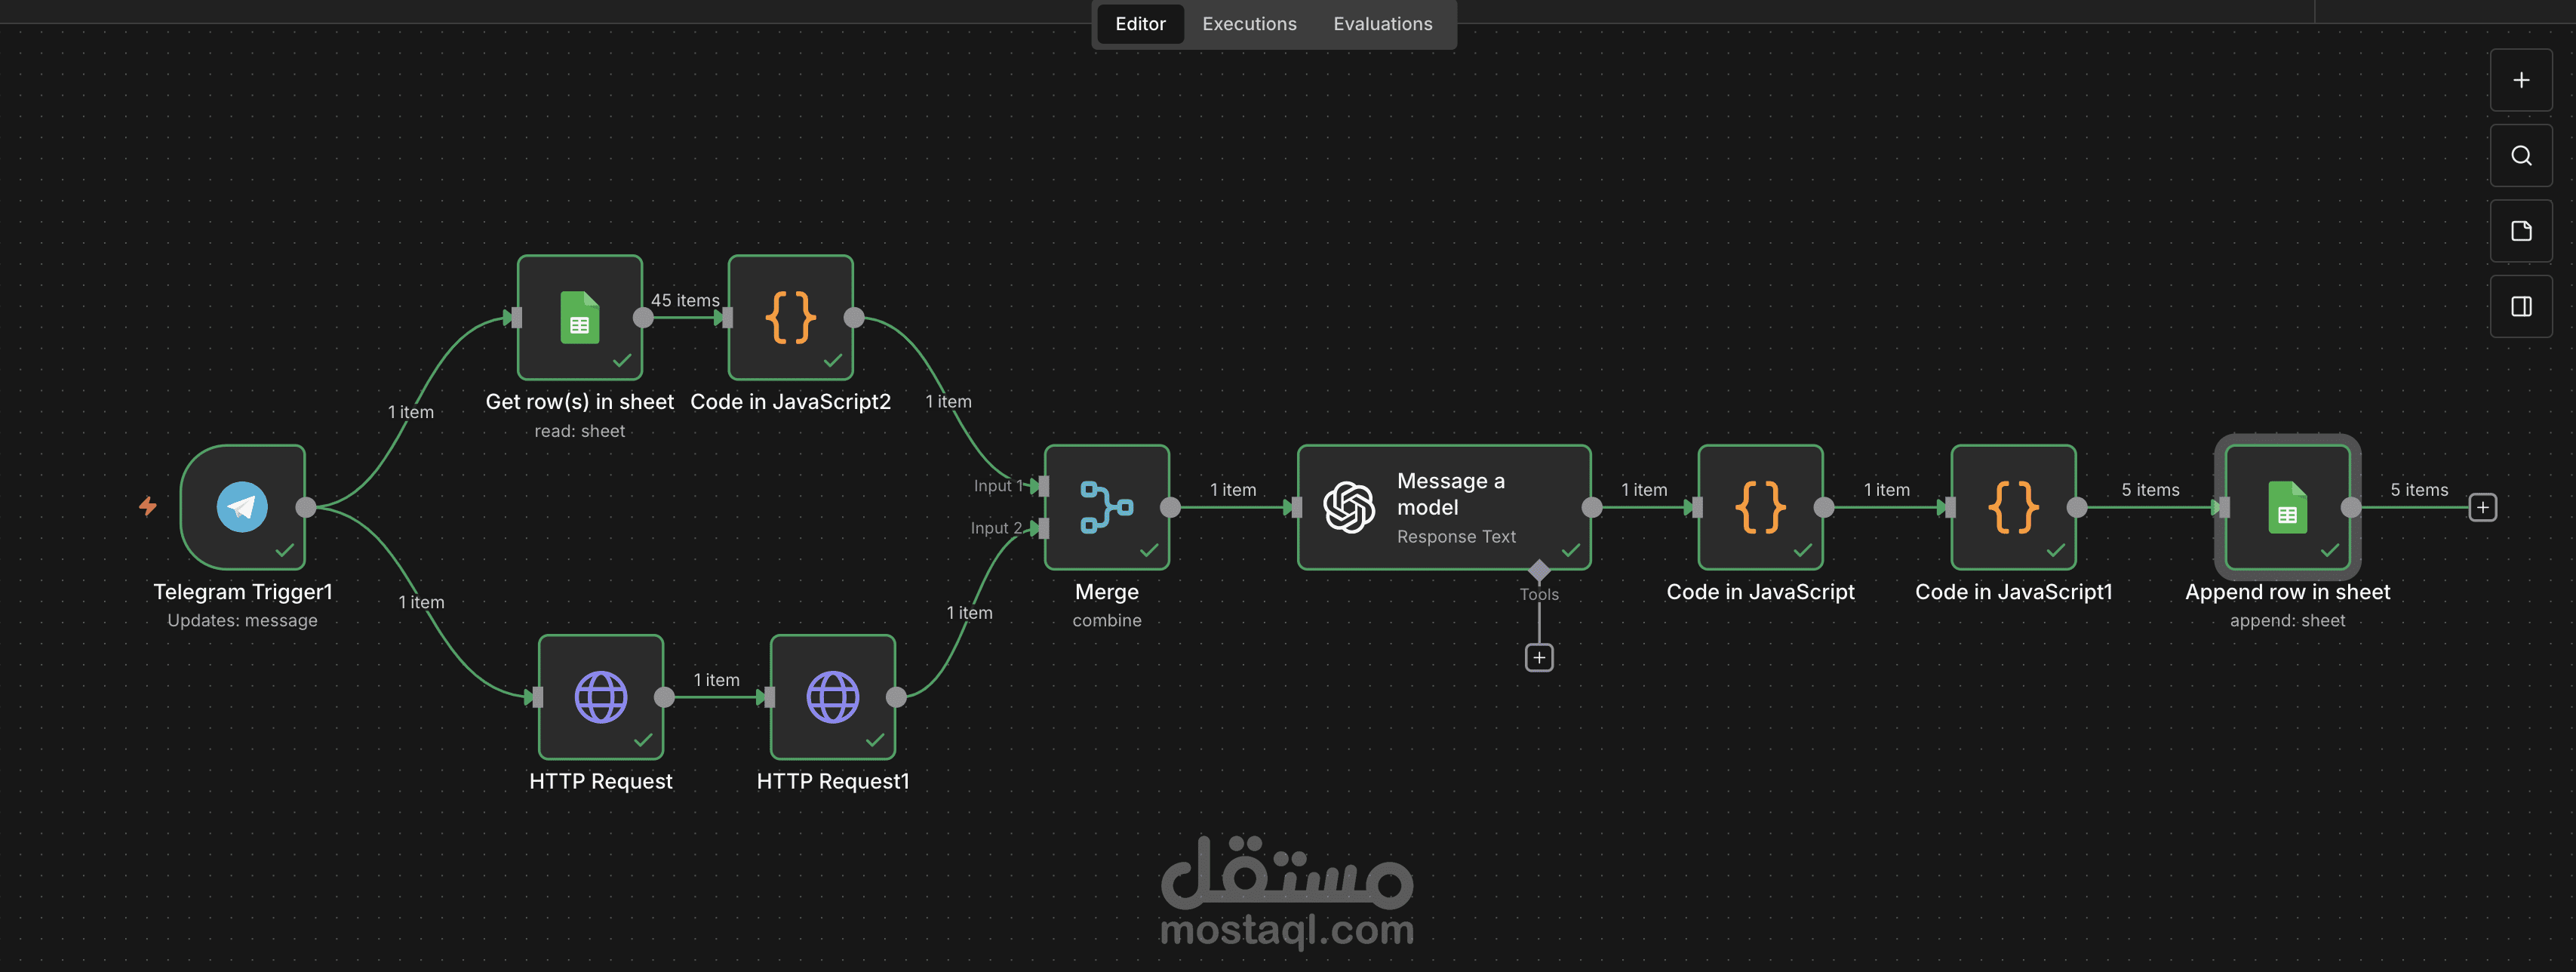The image size is (2576, 972).
Task: Open the Code in JavaScript1 node
Action: [x=2014, y=507]
